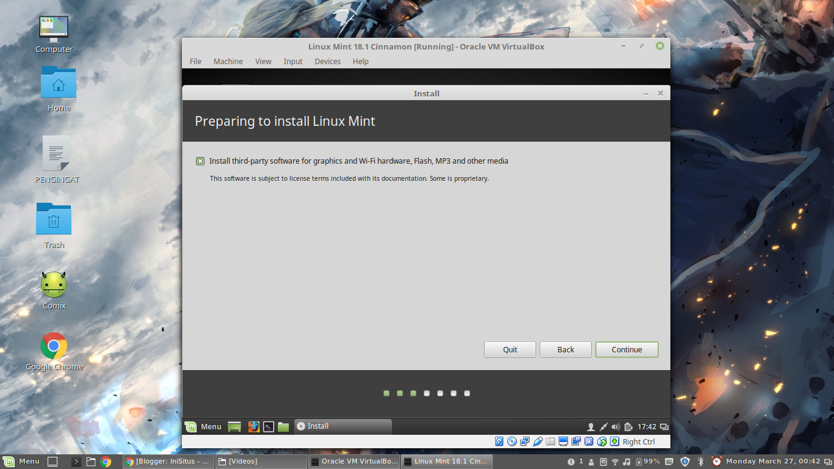Click the network adapter icon in VirtualBox status bar
Screen dimensions: 834x469
524,442
